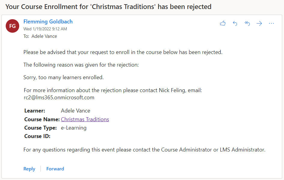Screen dimensions: 284x180
Task: Open sender Flemming Goldbach's contact card
Action: 48,22
